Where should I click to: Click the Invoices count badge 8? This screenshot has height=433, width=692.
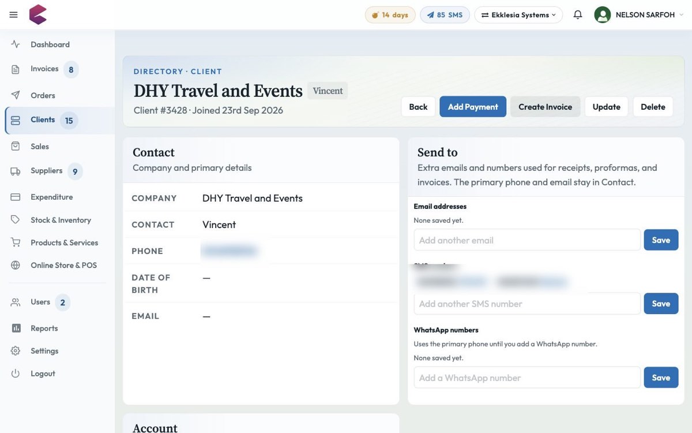pyautogui.click(x=71, y=70)
